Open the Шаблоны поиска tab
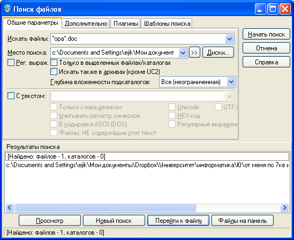The image size is (294, 240). [x=167, y=24]
